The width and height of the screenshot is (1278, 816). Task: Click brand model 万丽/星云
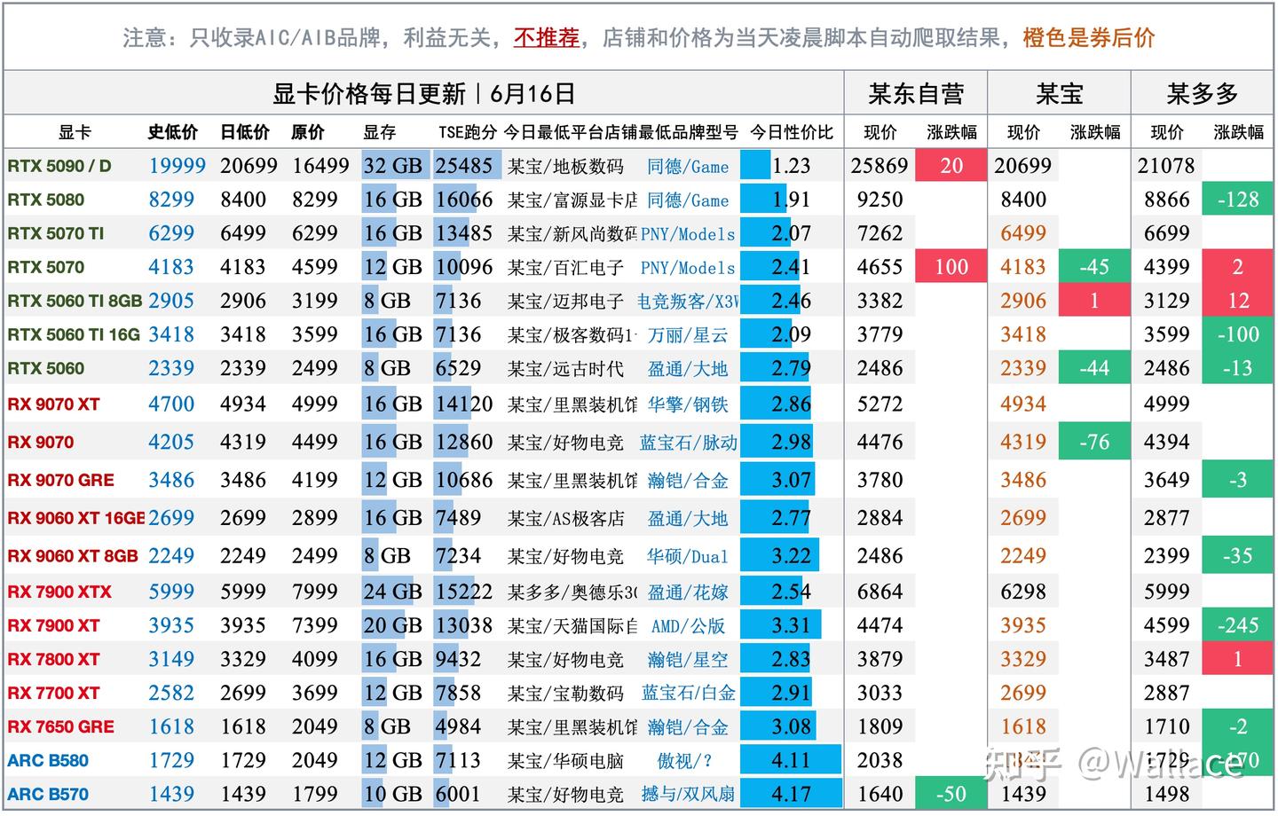click(x=688, y=334)
